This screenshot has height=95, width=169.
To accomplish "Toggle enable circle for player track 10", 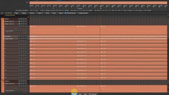I will [x=3, y=70].
